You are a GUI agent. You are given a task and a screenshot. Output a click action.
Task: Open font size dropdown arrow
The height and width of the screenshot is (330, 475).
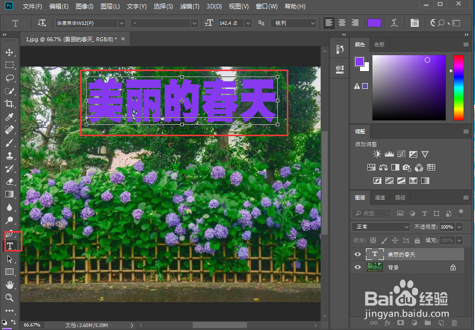click(248, 23)
